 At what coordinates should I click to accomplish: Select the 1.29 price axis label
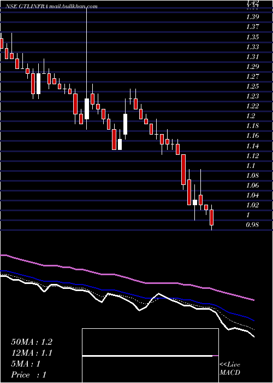252,66
